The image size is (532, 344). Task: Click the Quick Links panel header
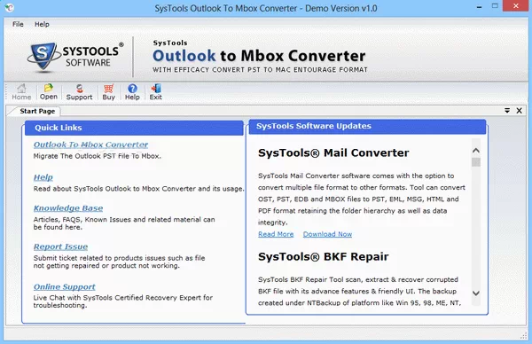click(134, 128)
